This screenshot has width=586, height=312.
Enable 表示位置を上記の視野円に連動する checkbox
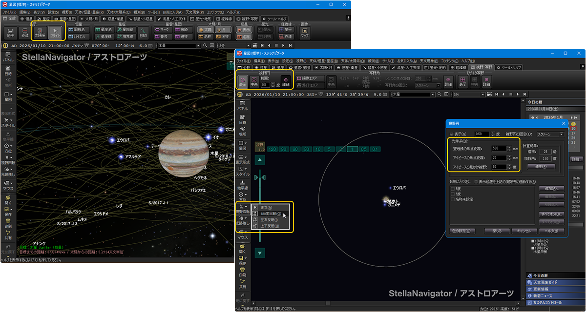click(475, 181)
